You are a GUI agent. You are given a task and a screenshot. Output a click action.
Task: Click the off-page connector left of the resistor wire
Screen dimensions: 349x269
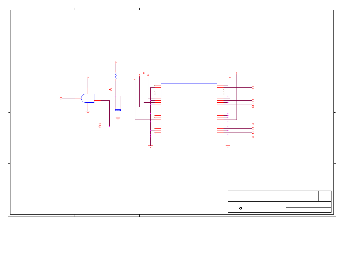point(110,90)
